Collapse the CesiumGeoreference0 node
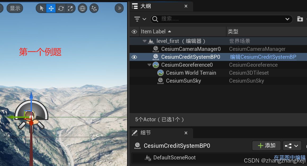The height and width of the screenshot is (166, 307). tap(149, 65)
